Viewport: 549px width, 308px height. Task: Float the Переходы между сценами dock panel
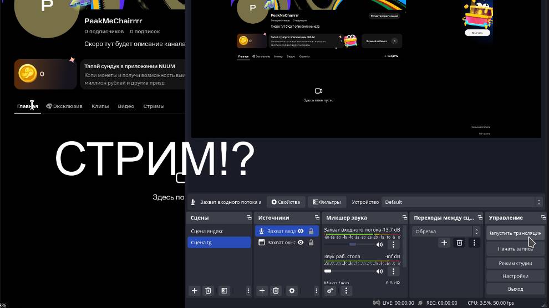pos(480,218)
